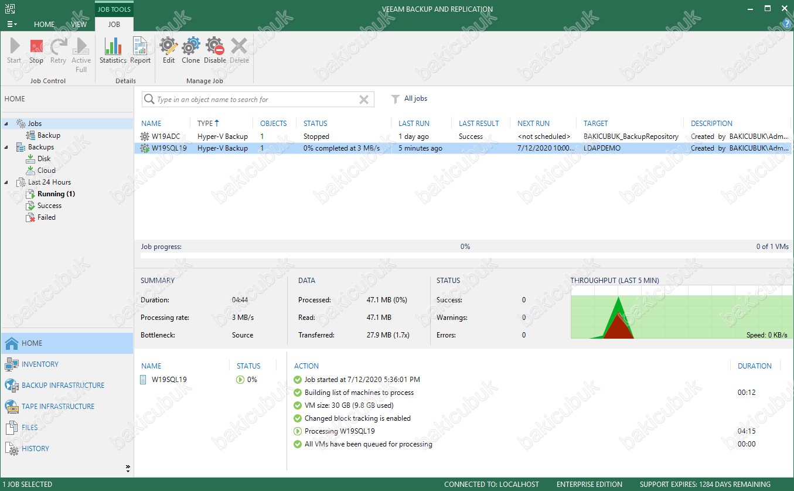
Task: Sort by LAST RUN column
Action: (x=414, y=124)
